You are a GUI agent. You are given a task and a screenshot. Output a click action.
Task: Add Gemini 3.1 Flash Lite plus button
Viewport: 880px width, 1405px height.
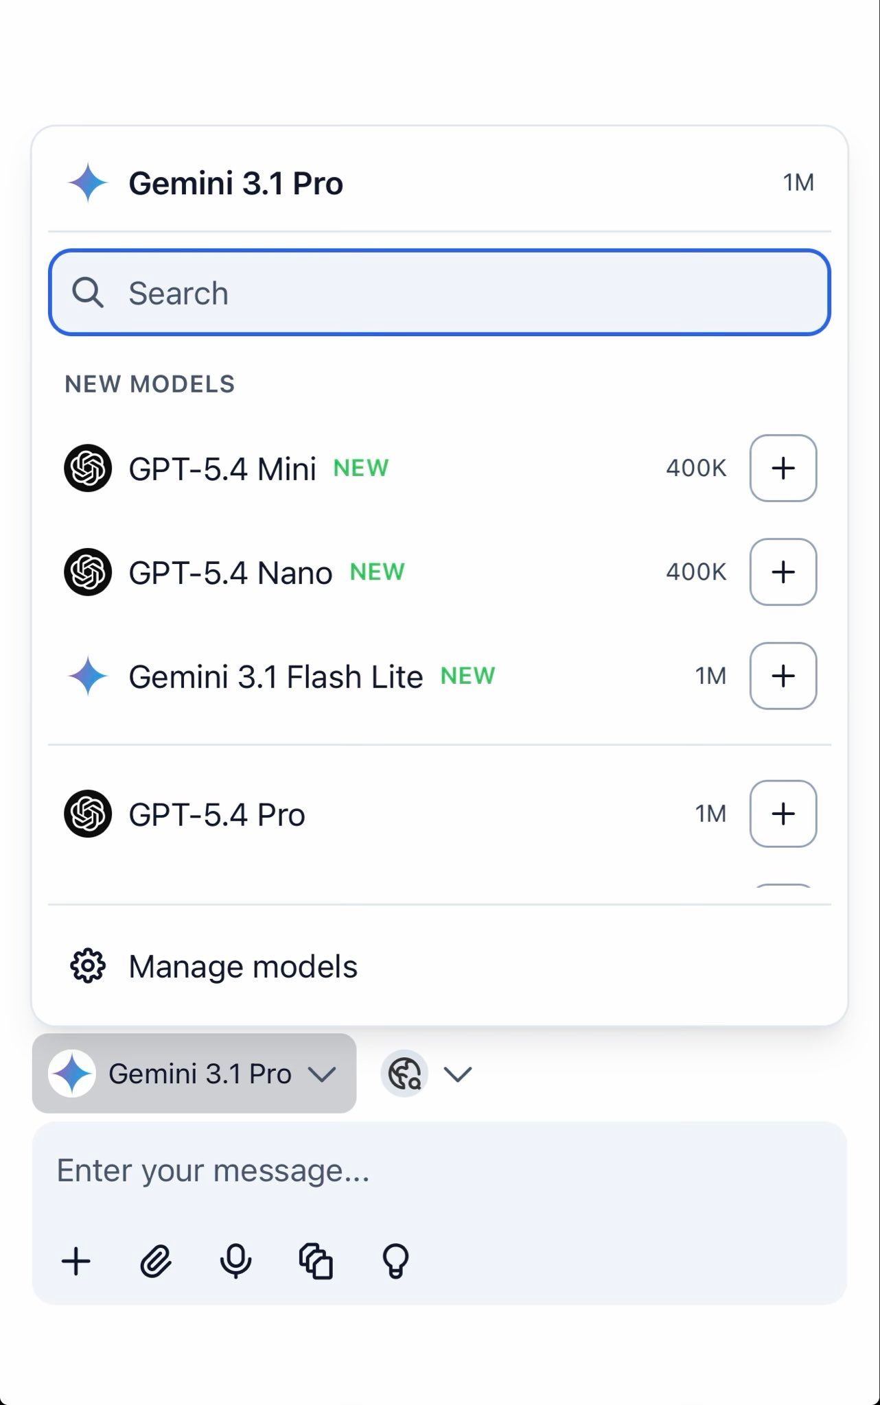click(783, 676)
